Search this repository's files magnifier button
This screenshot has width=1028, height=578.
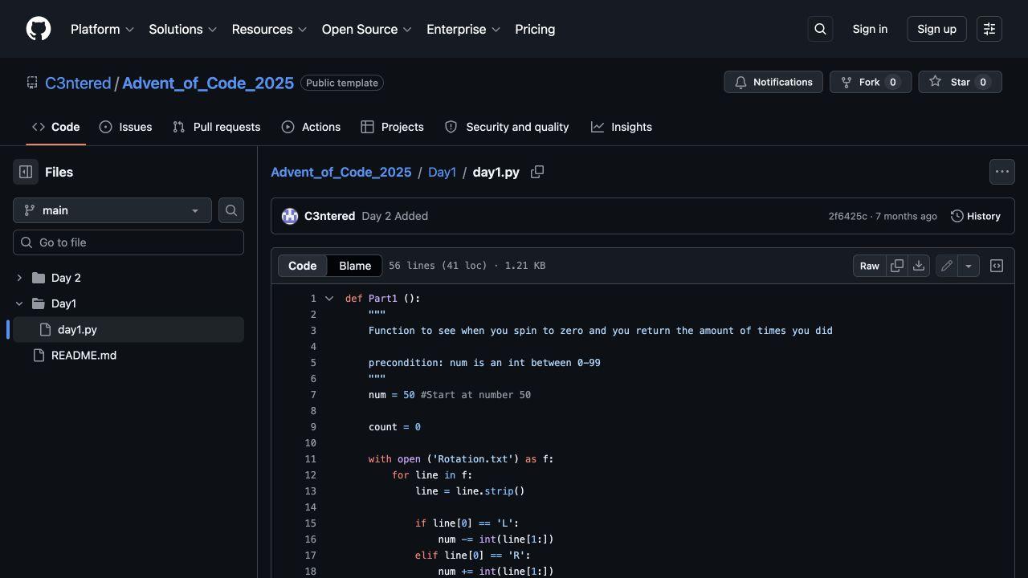pyautogui.click(x=231, y=210)
